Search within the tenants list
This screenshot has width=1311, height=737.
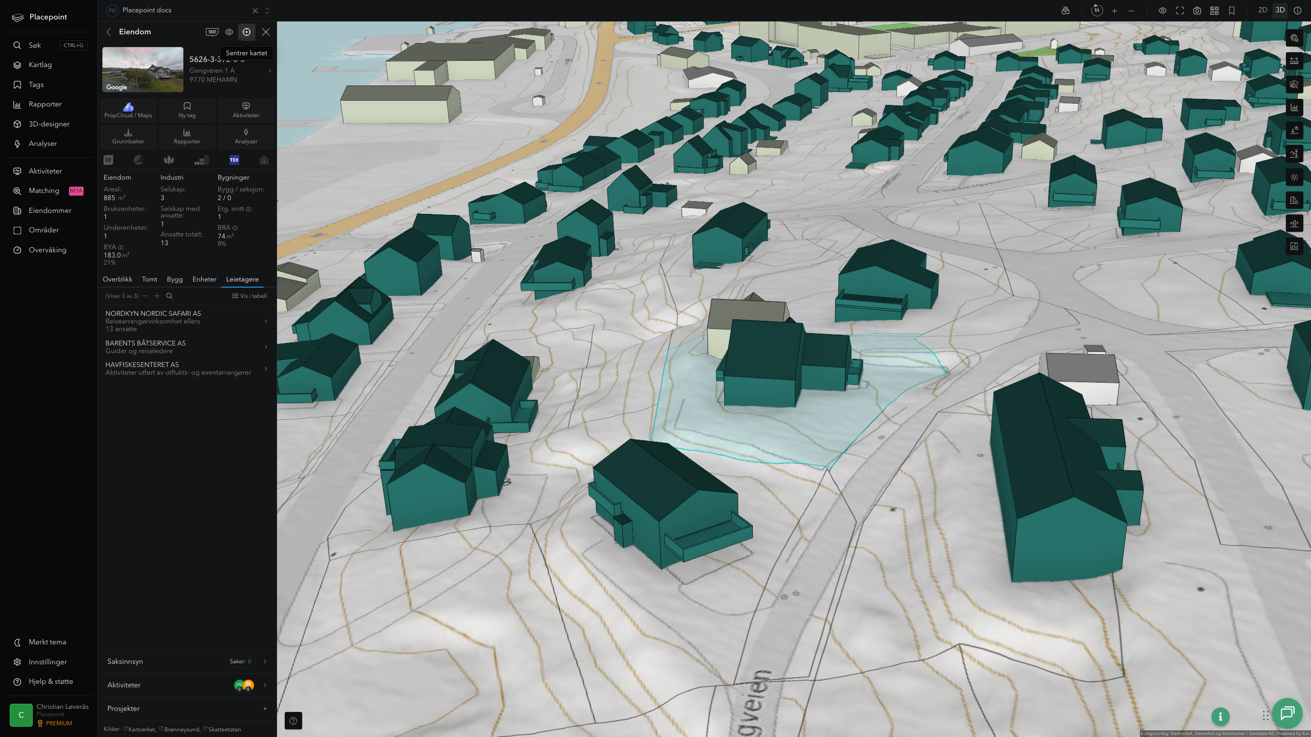click(170, 296)
